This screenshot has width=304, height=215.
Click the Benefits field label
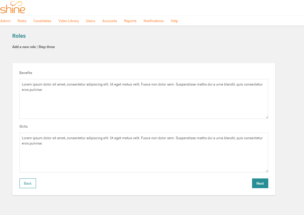click(26, 73)
